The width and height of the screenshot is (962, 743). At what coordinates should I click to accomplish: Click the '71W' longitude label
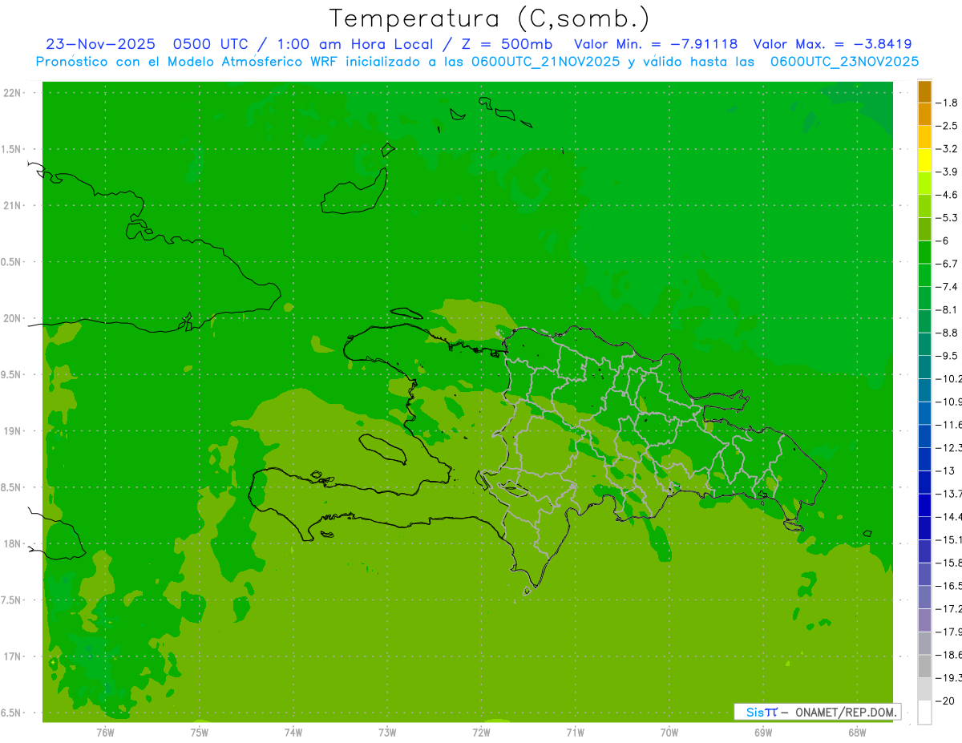click(x=575, y=733)
